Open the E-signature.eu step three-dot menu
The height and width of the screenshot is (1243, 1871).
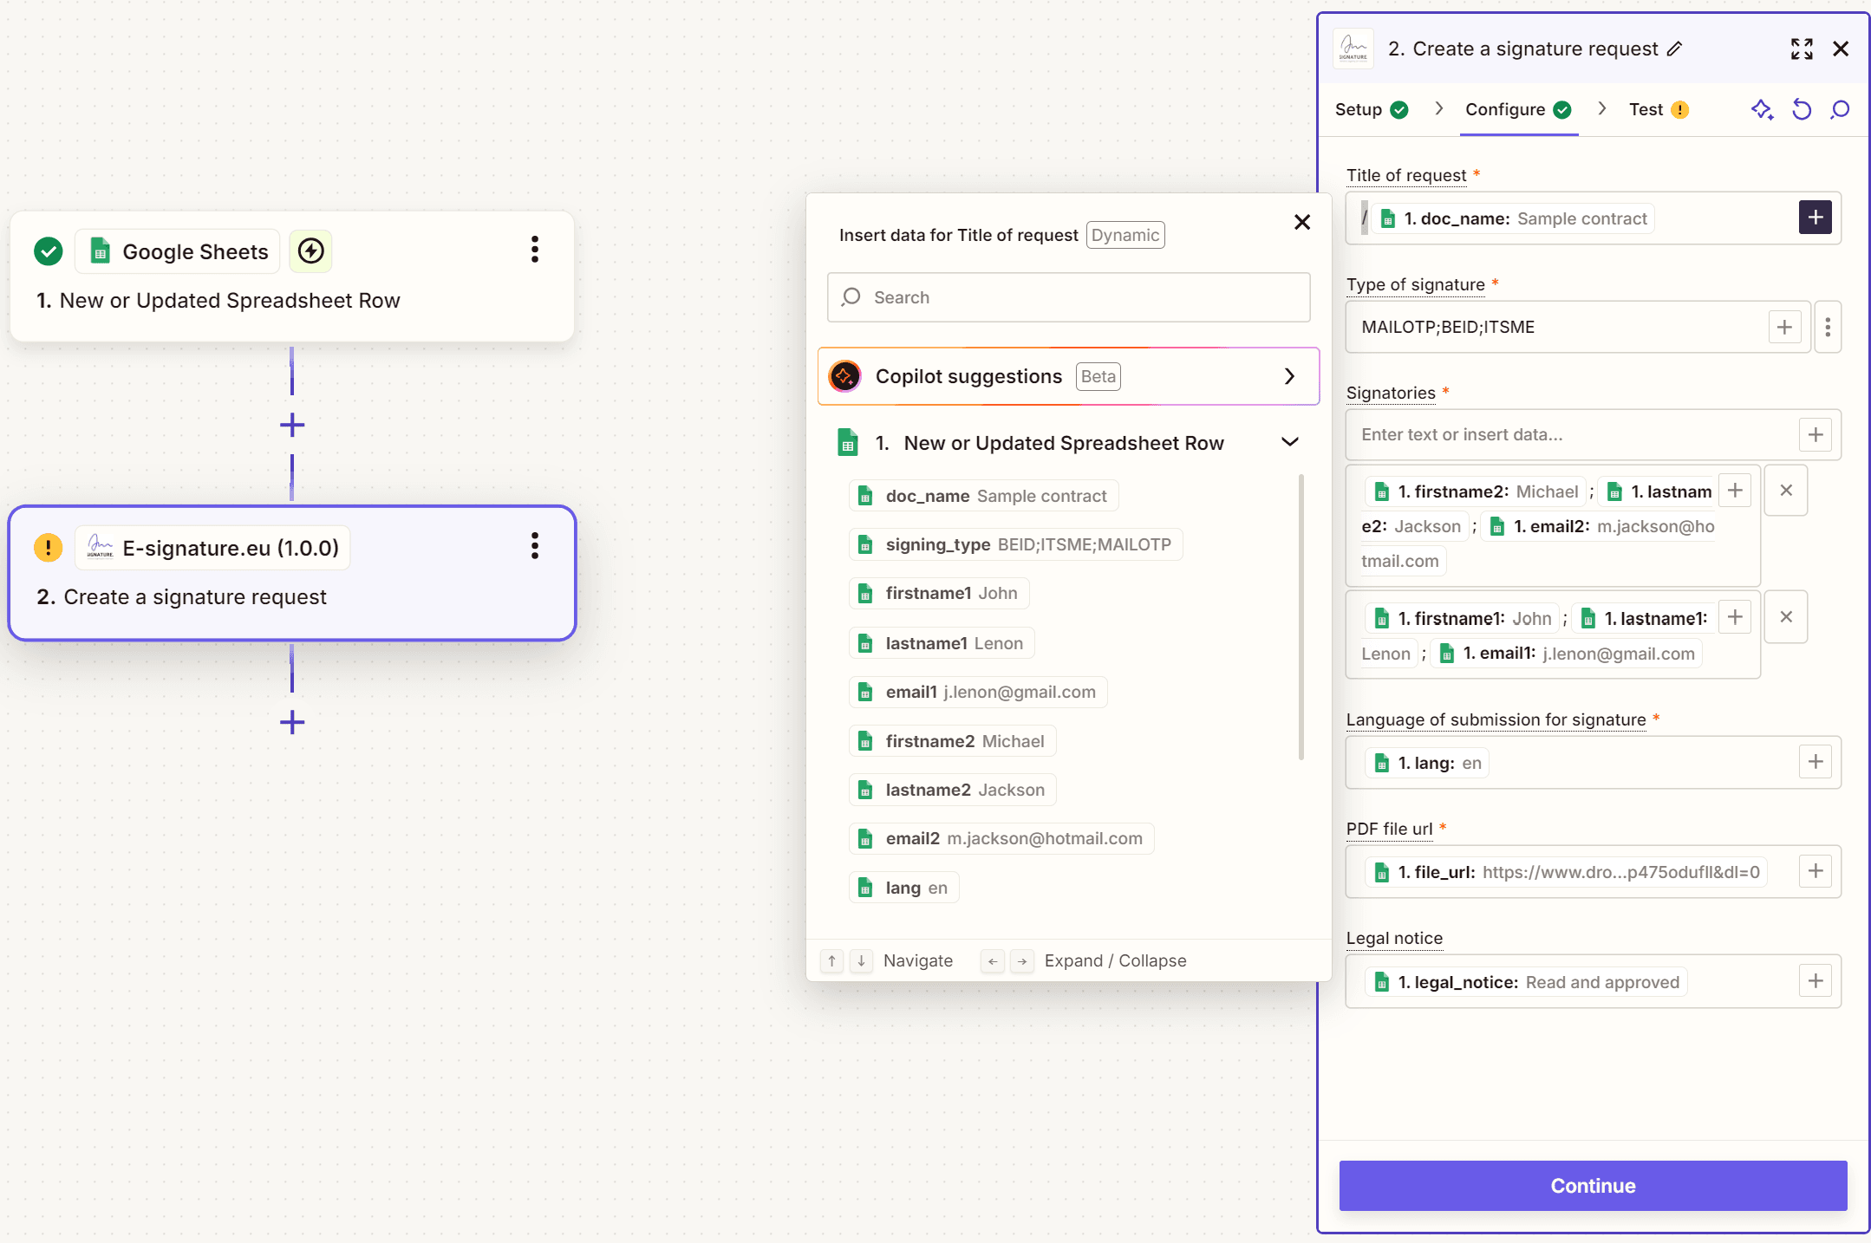(535, 546)
